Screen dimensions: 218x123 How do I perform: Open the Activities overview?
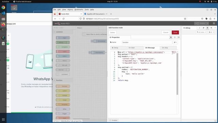[x=5, y=1]
